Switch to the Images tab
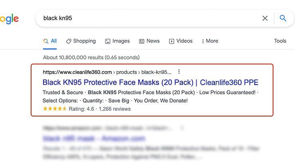 (117, 41)
